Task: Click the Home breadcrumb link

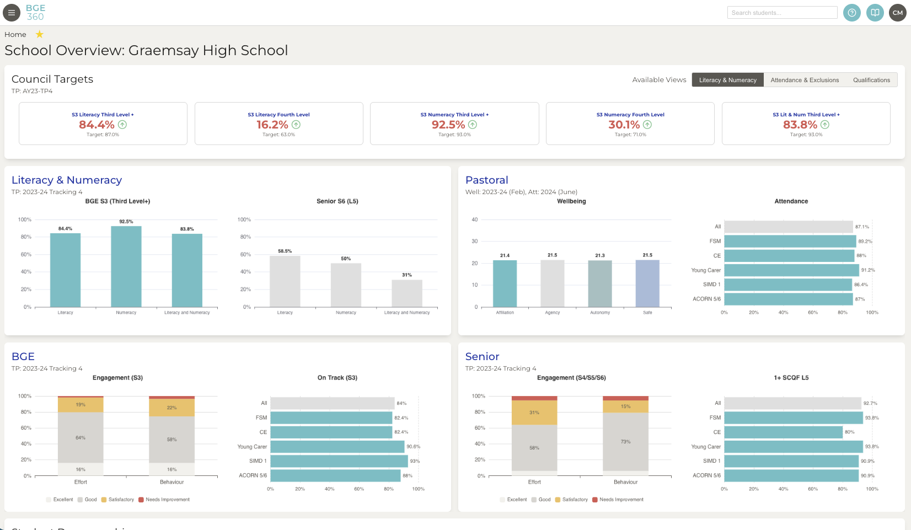Action: click(15, 34)
